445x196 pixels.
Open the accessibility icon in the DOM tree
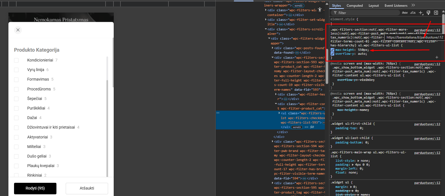click(320, 10)
